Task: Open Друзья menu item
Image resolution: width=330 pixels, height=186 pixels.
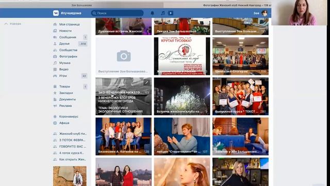Action: 64,43
